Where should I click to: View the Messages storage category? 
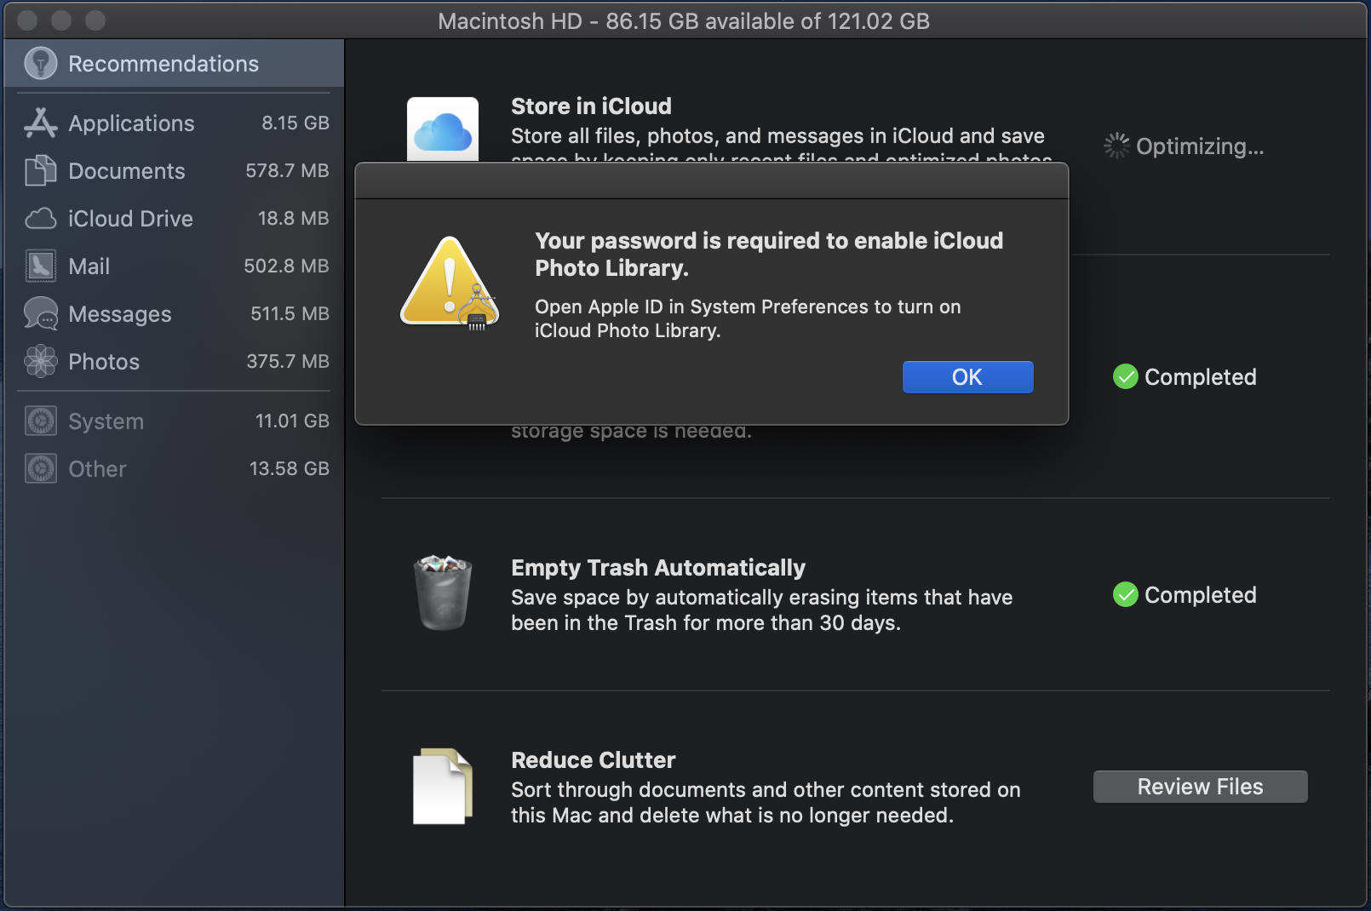click(174, 314)
